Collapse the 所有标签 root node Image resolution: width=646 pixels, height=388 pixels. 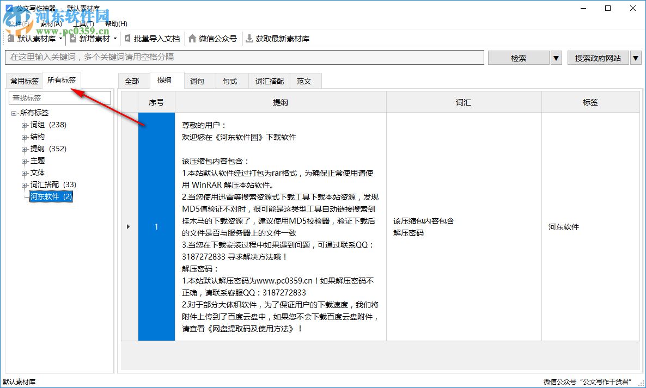coord(14,113)
